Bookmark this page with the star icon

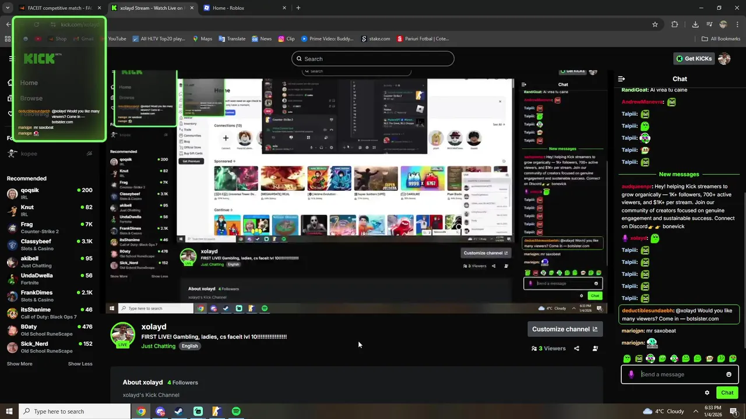coord(655,24)
